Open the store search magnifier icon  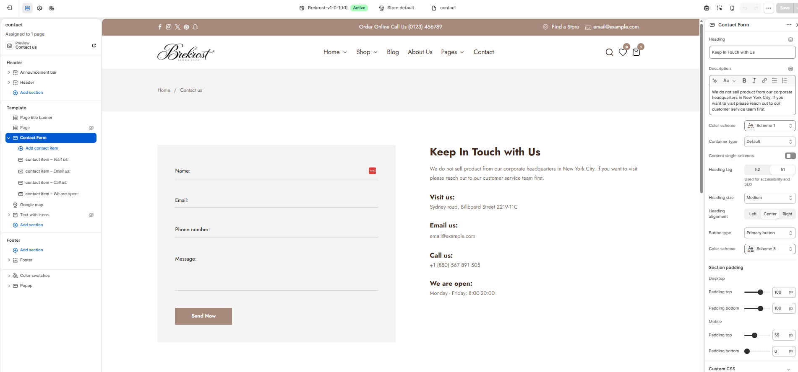[609, 52]
